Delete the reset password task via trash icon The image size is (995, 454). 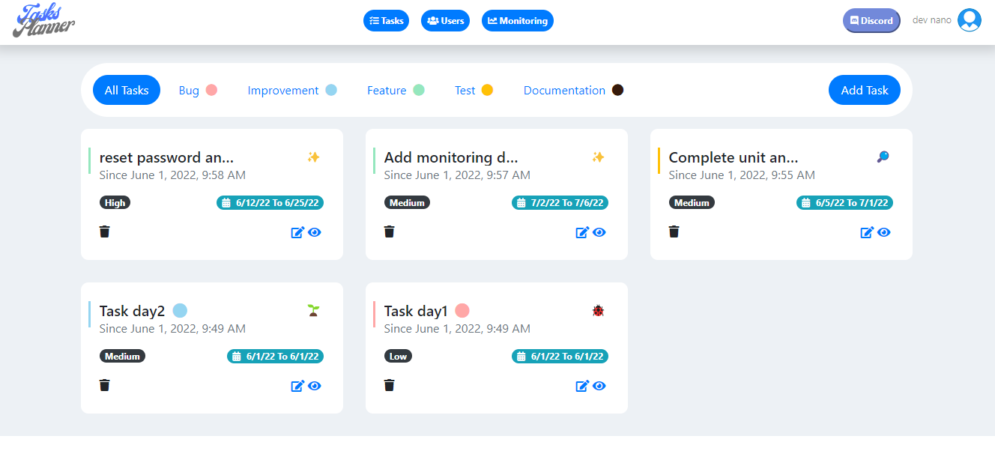point(105,231)
